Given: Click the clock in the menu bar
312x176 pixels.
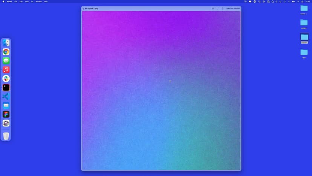Looking at the screenshot, I should point(307,2).
